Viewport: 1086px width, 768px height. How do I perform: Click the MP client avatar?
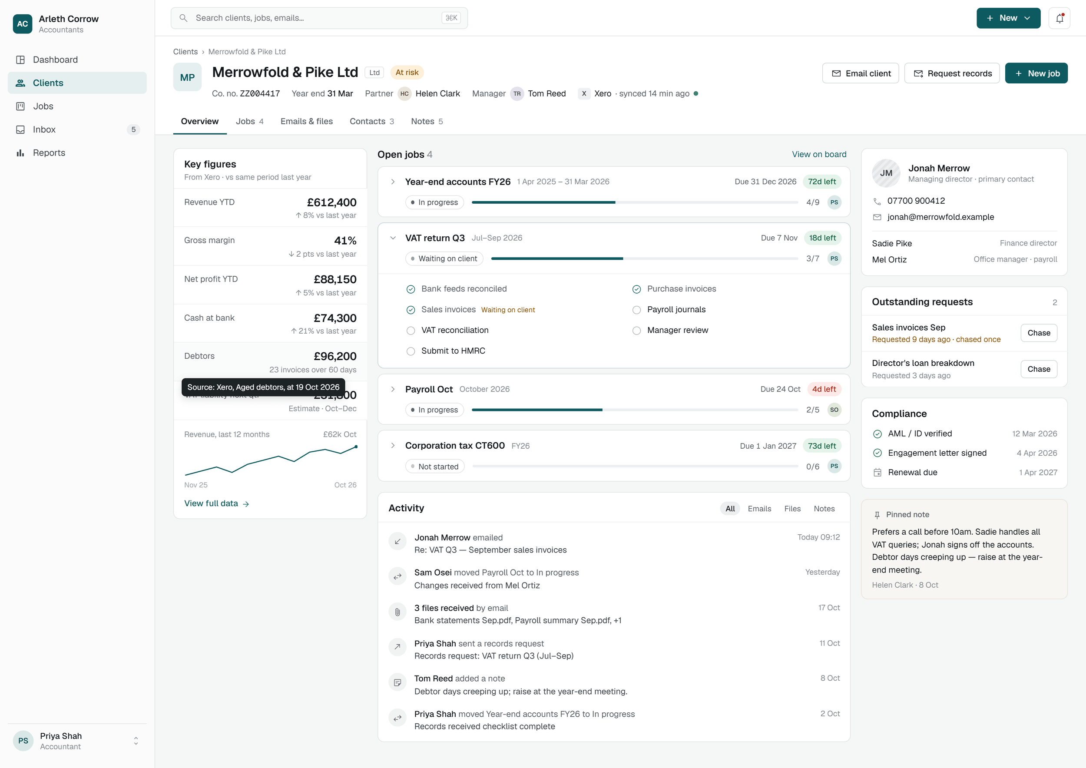click(x=187, y=77)
